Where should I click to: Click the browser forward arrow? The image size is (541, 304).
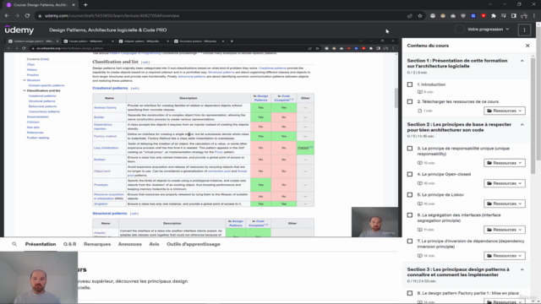click(17, 15)
